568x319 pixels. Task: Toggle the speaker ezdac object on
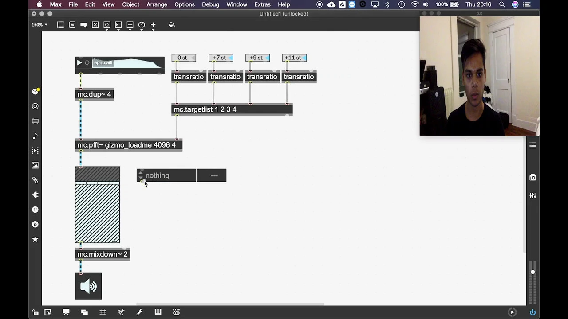[x=88, y=286]
